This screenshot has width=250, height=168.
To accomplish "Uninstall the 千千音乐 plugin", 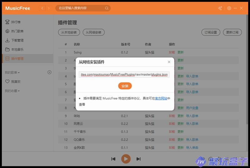I will (x=172, y=132).
